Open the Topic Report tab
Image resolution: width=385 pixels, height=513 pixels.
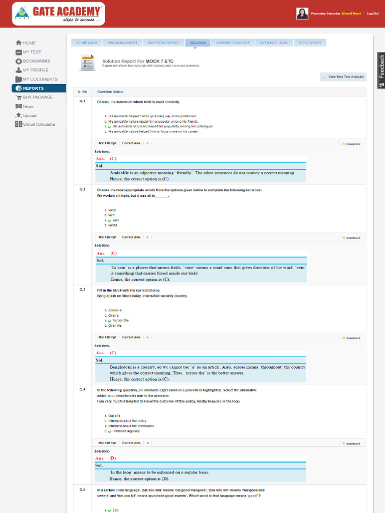[x=310, y=43]
